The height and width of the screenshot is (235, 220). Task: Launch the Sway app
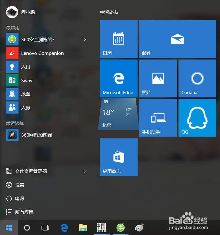46,80
